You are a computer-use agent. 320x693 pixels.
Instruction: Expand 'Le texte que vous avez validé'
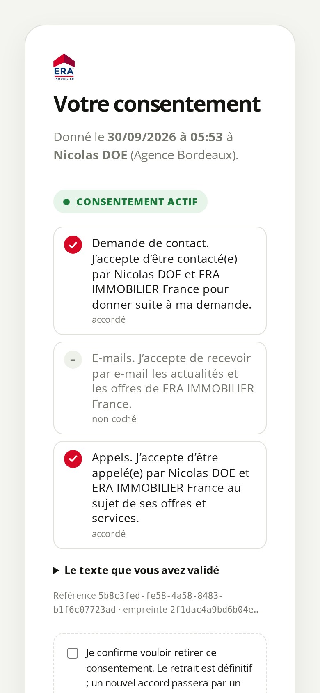(137, 570)
